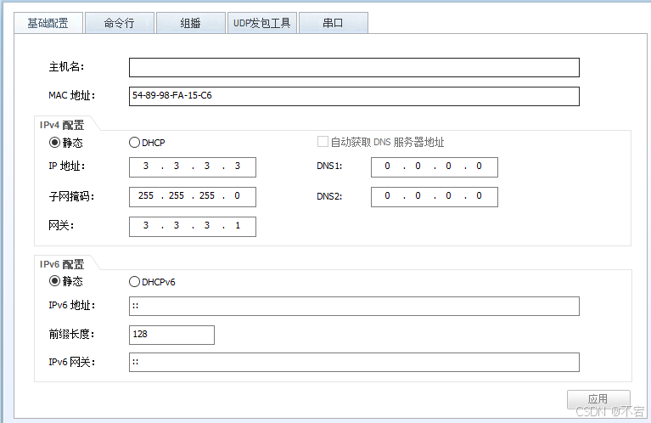Switch to the UDP发包工具 tab
Screen dimensions: 651x423
pos(262,23)
